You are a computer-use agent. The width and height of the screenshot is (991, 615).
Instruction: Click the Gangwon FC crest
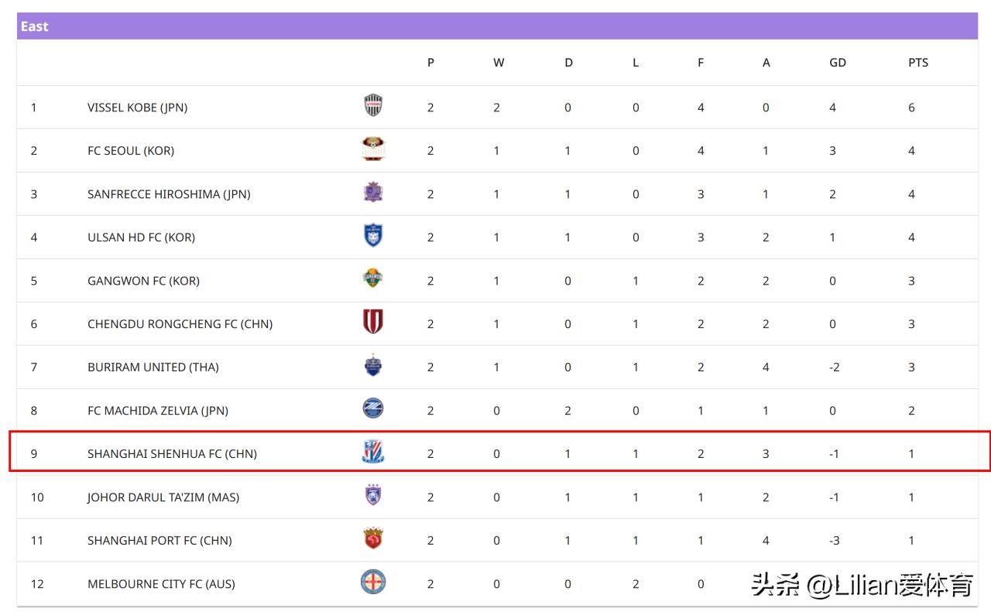[x=373, y=278]
